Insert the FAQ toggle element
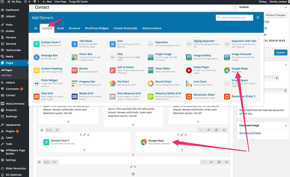This screenshot has height=177, width=290. point(127,57)
